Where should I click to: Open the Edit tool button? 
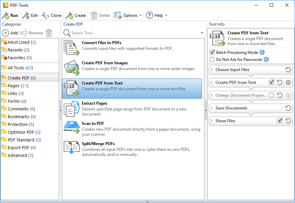[x=30, y=15]
